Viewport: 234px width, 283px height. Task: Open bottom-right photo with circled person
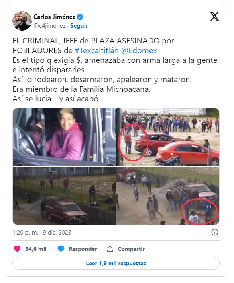[168, 196]
